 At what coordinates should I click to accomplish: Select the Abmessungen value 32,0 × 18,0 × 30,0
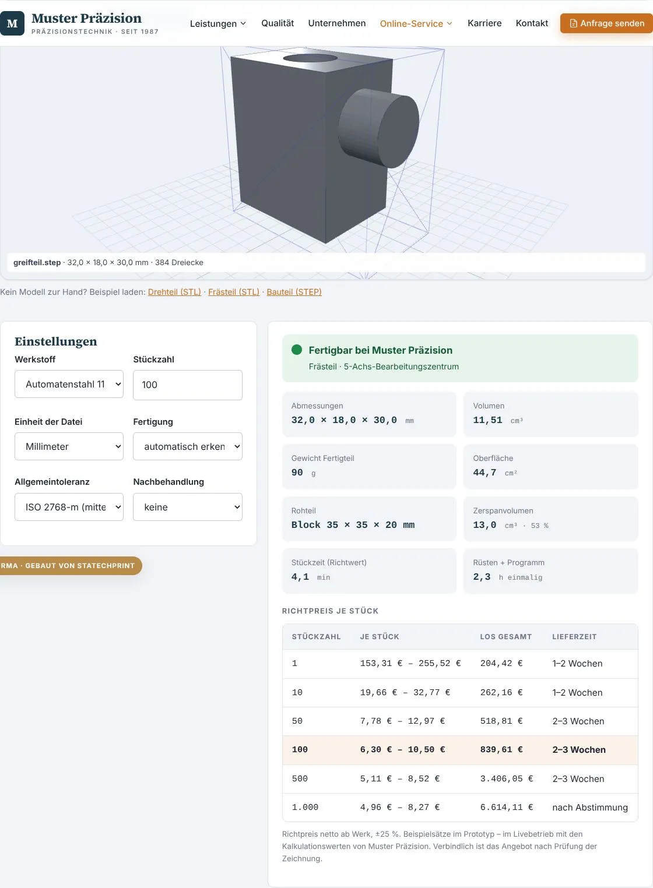pos(344,420)
